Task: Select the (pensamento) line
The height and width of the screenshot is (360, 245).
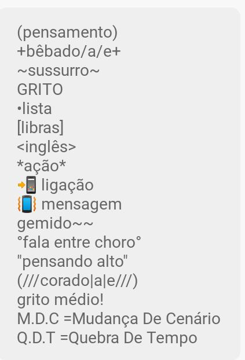Action: pos(67,32)
